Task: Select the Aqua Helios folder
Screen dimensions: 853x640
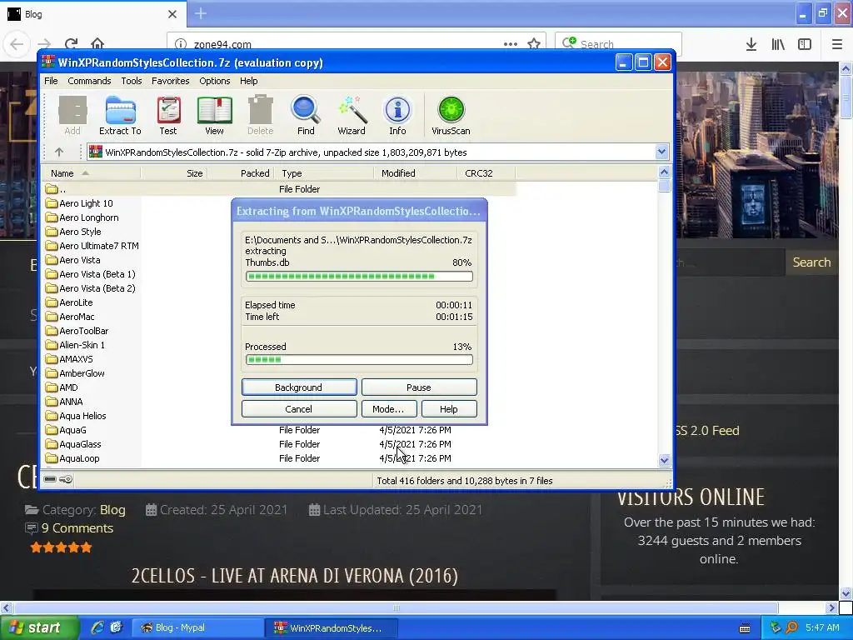Action: (76, 415)
